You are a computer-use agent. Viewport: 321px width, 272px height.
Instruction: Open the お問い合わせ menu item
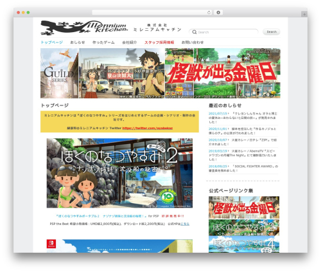pos(193,42)
